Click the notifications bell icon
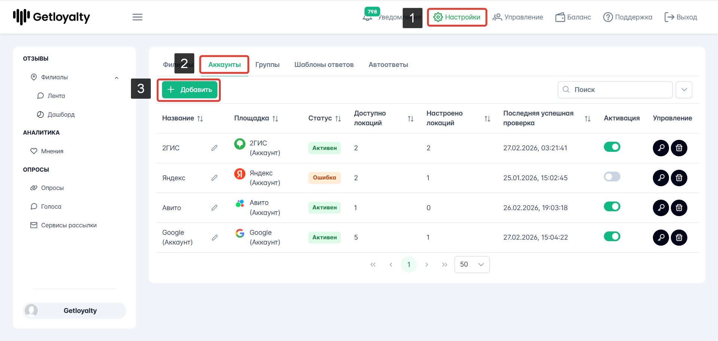 point(367,18)
